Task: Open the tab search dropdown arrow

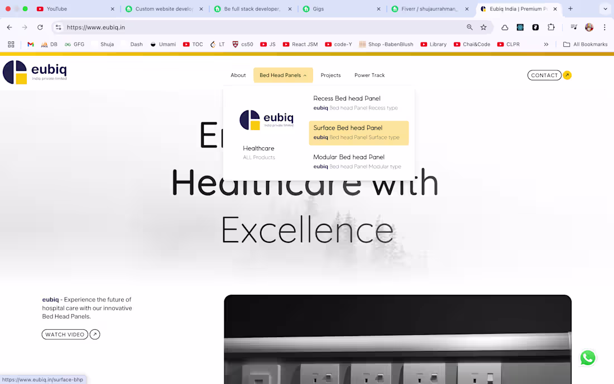Action: point(605,8)
